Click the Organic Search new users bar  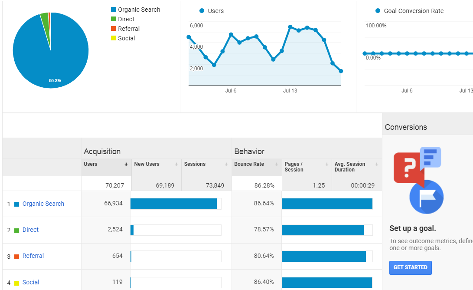(x=173, y=204)
